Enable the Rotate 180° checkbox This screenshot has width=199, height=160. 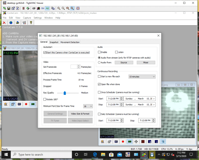pos(45,99)
